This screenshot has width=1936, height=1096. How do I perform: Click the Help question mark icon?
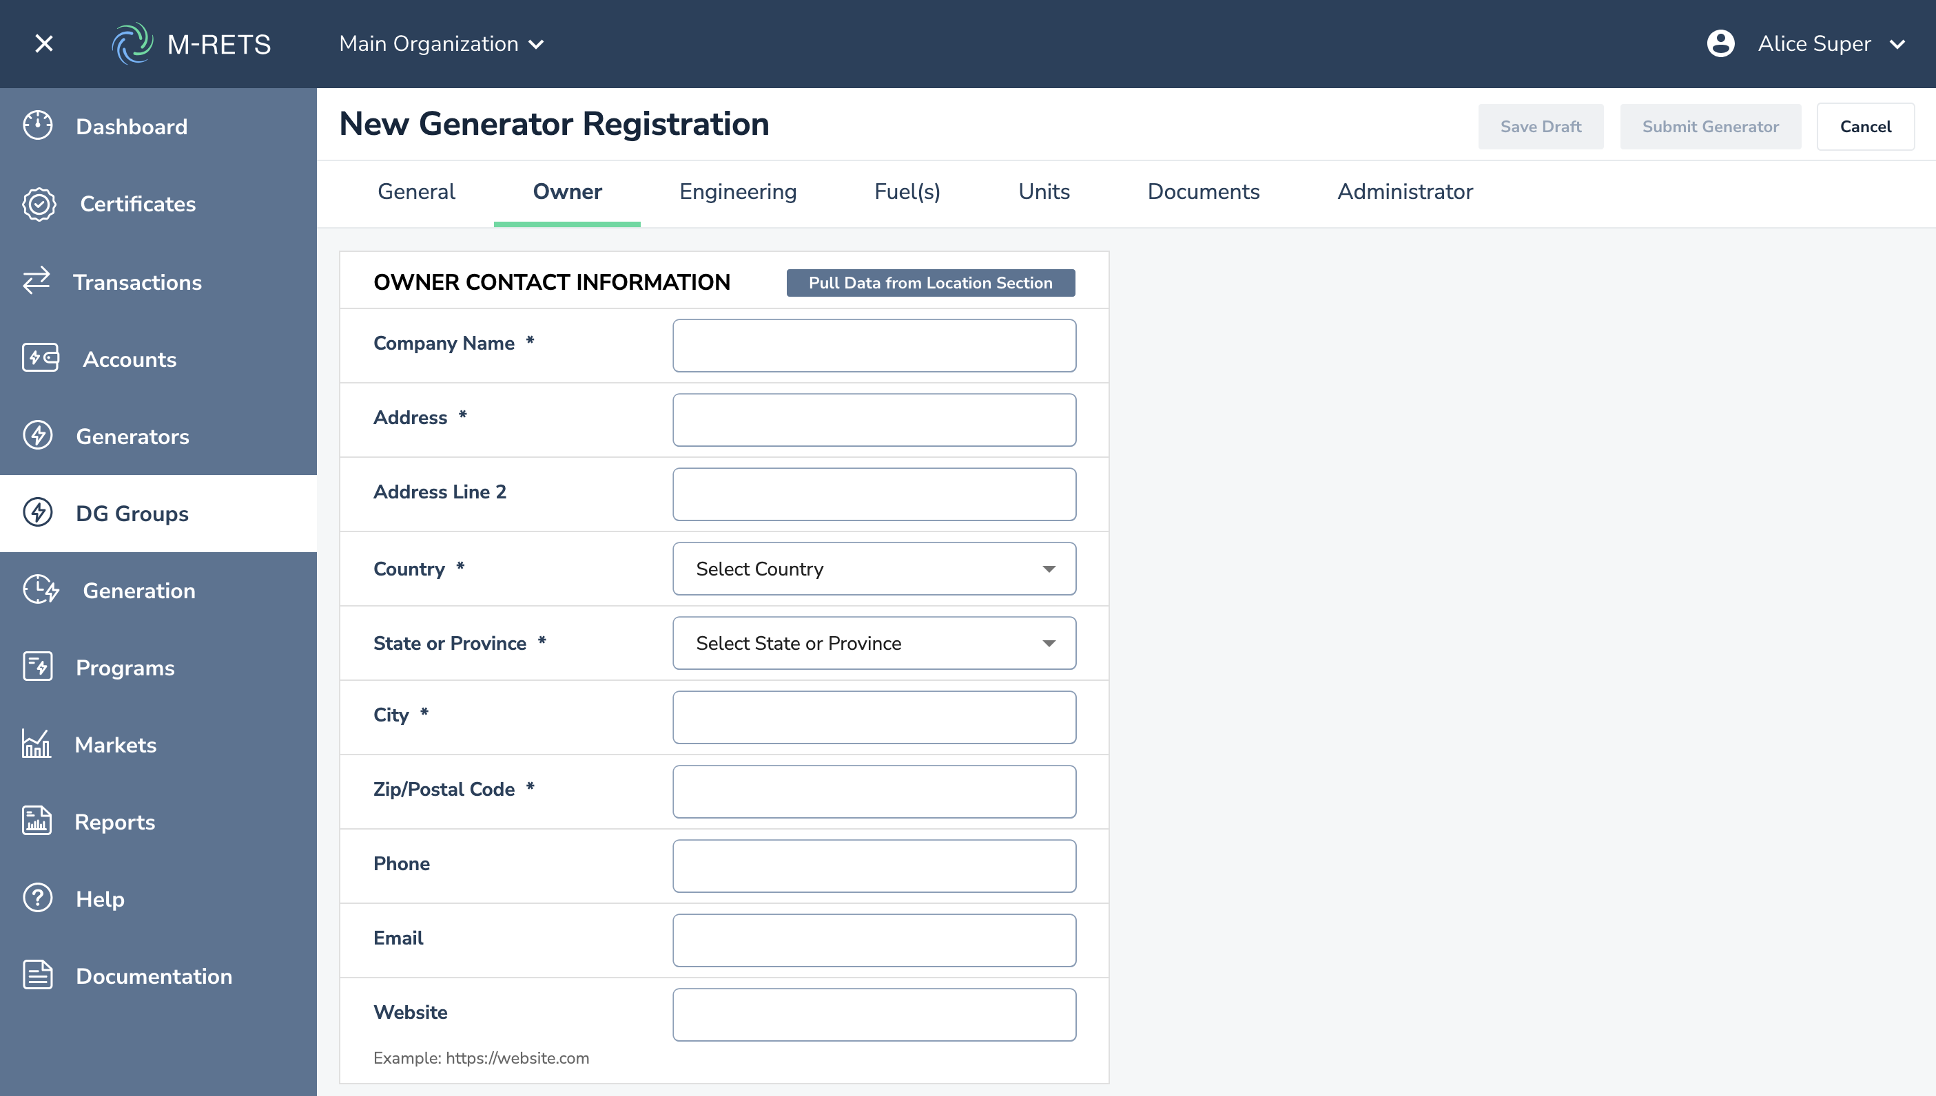[x=38, y=898]
